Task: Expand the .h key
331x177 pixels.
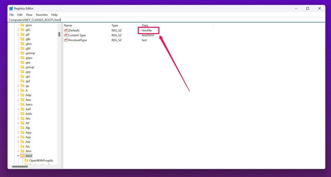Action: point(18,90)
